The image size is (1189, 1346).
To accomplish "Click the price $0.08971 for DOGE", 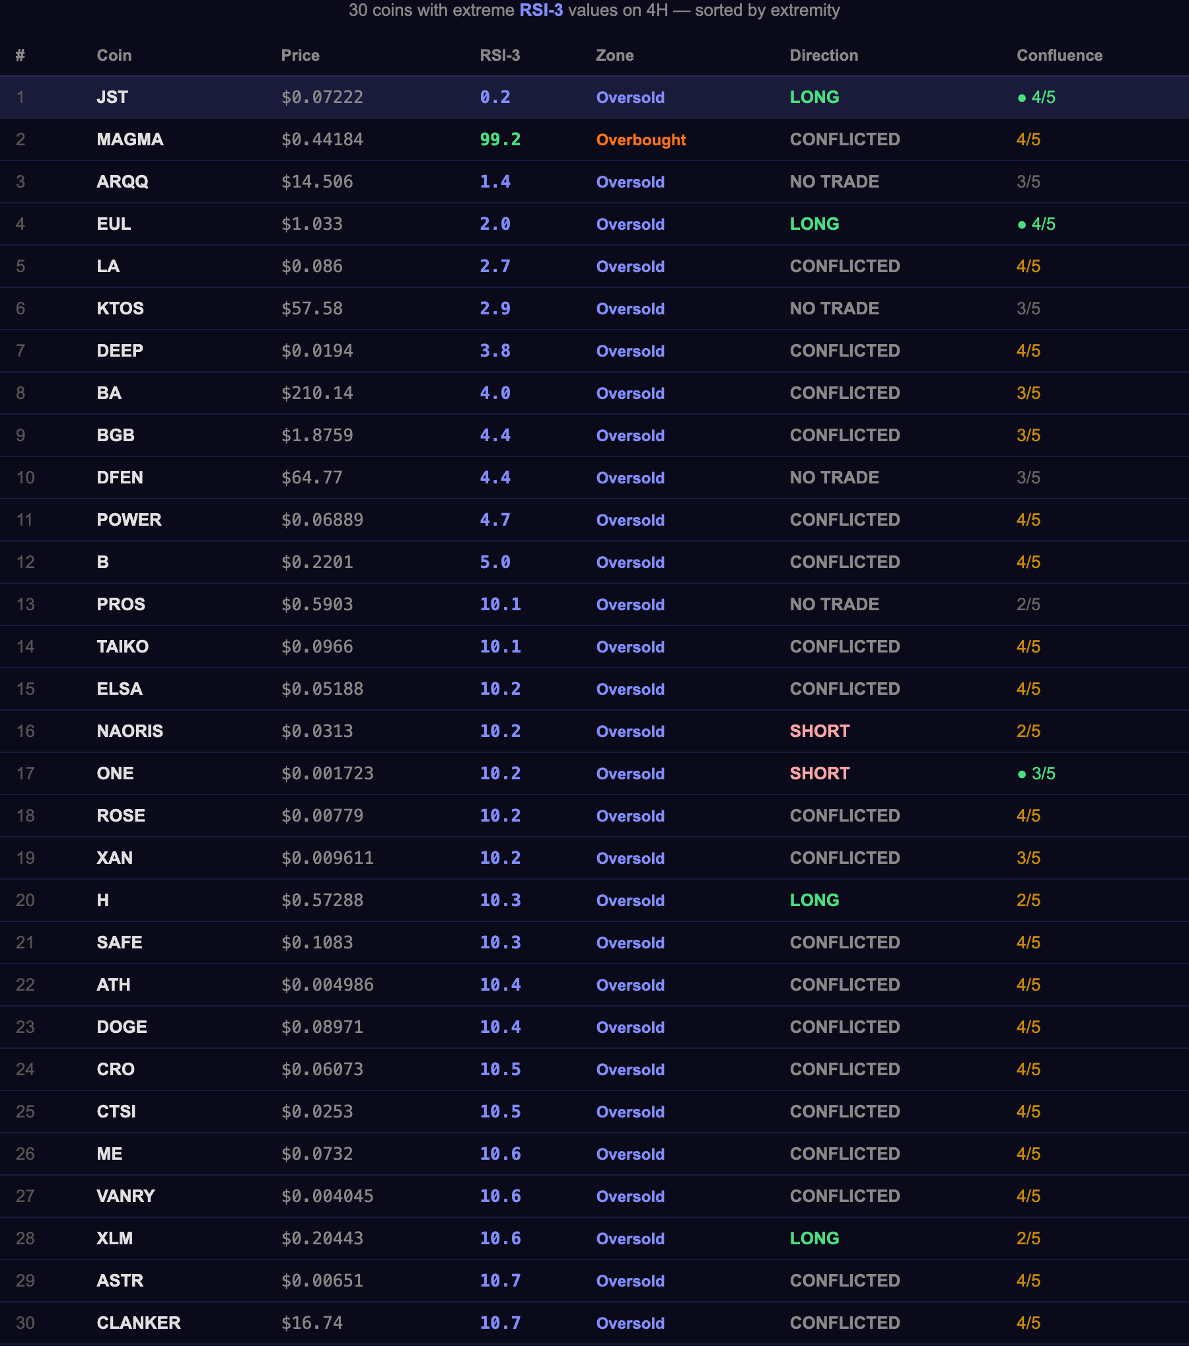I will [322, 1028].
